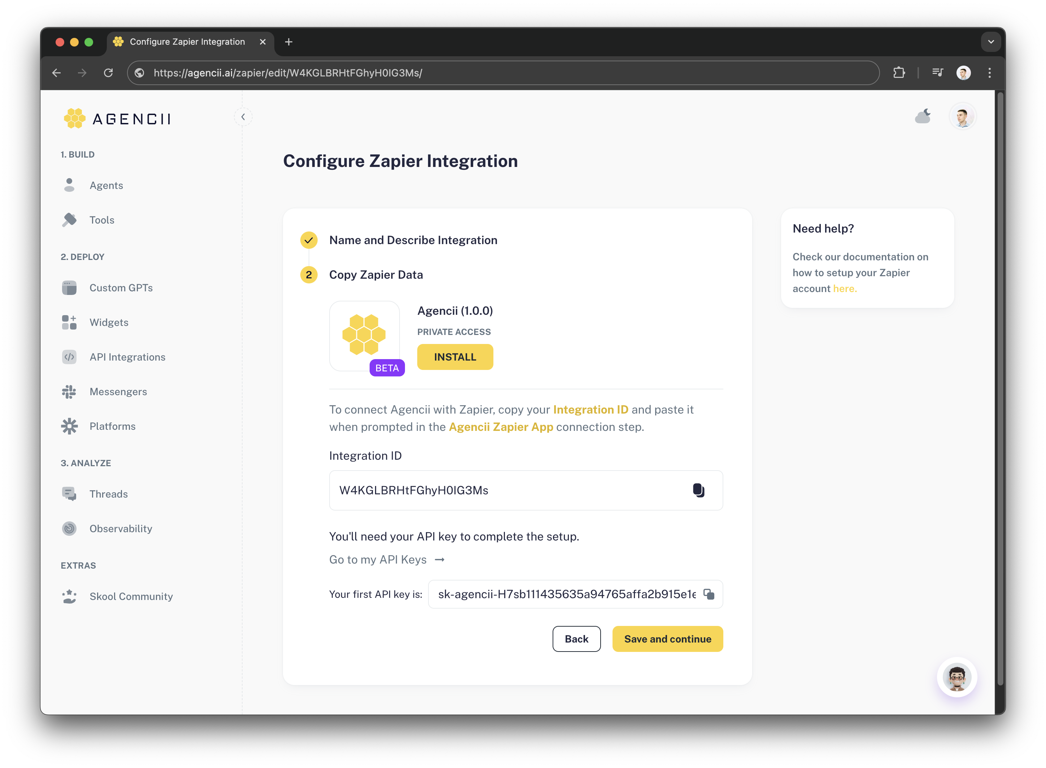Open the tab search dropdown arrow
Screen dimensions: 1046x768
991,42
